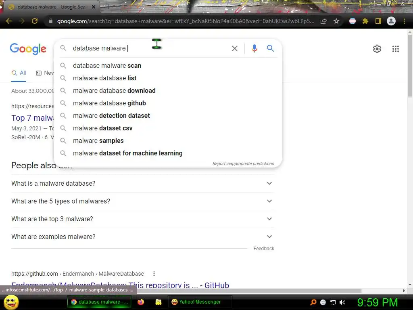The height and width of the screenshot is (310, 413).
Task: Open the volume speaker tray icon
Action: pyautogui.click(x=342, y=302)
